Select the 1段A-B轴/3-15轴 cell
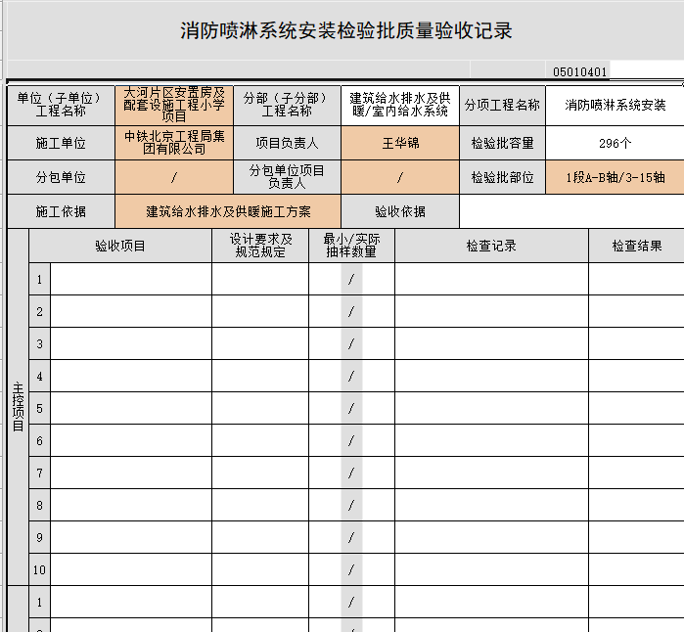The image size is (684, 632). [616, 177]
